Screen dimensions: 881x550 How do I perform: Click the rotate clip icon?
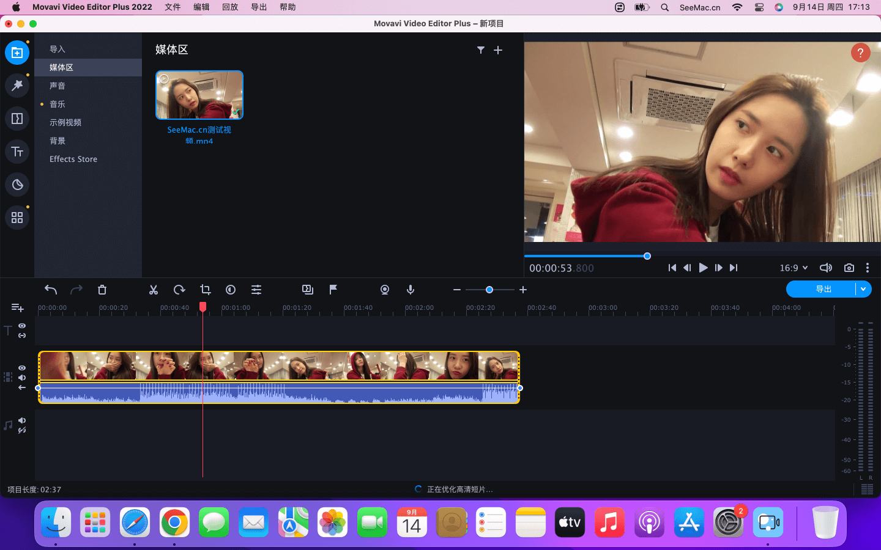pyautogui.click(x=179, y=290)
